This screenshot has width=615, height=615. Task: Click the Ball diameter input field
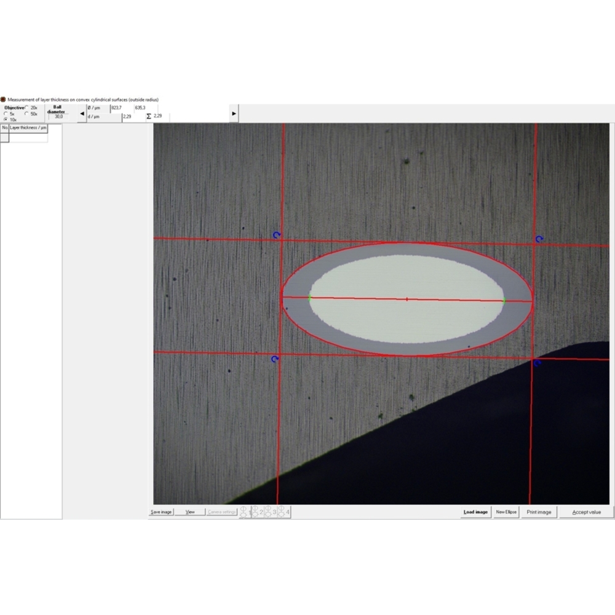point(59,116)
